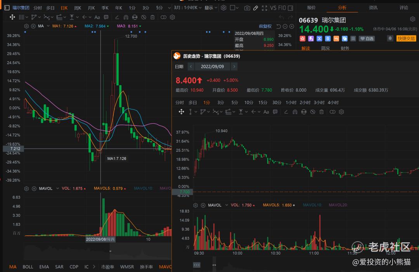Add a comment note in main chart toolbar
The image size is (419, 272).
tap(106, 17)
